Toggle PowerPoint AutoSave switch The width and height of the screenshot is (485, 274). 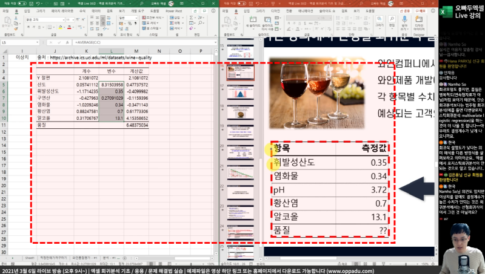tap(242, 3)
